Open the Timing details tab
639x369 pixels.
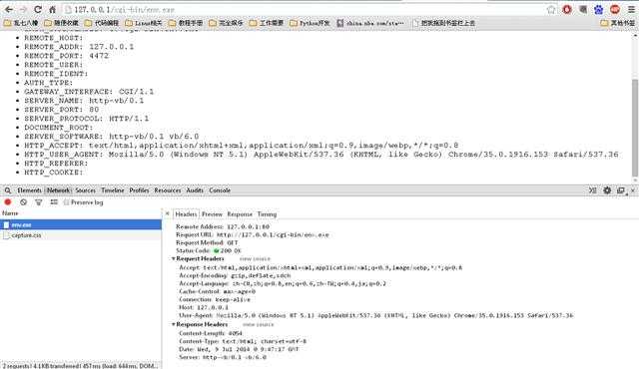(267, 214)
